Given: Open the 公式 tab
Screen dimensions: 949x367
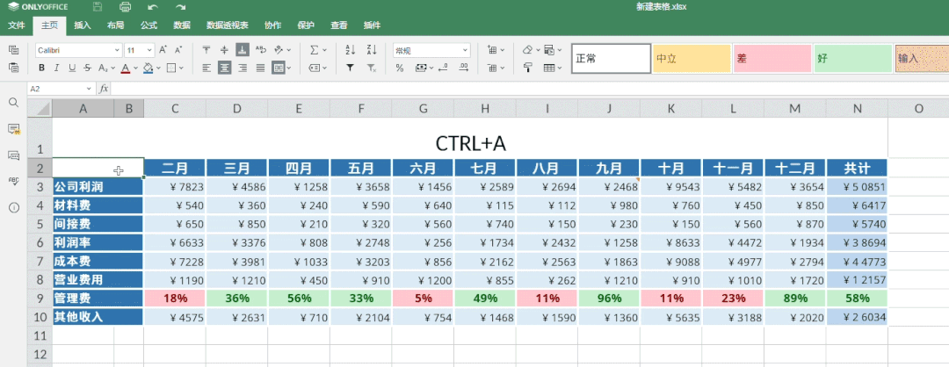Looking at the screenshot, I should tap(149, 26).
